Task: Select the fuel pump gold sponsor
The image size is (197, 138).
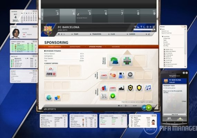Action: click(121, 75)
